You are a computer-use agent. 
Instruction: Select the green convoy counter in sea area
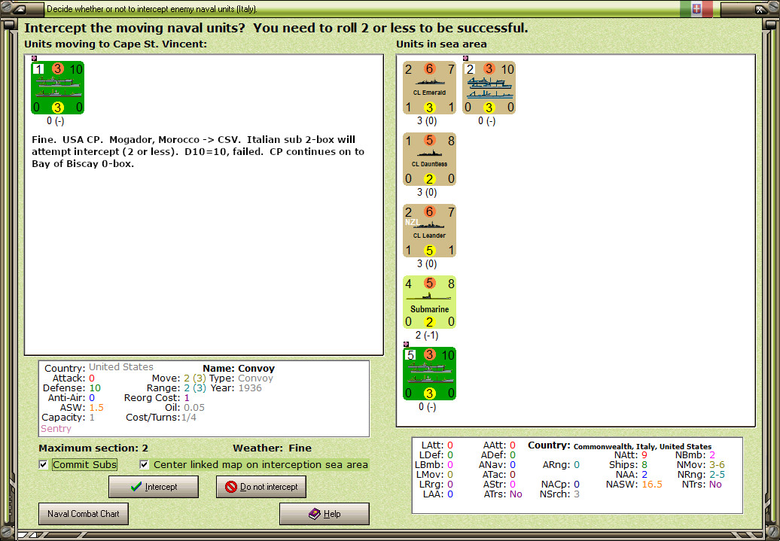click(429, 373)
